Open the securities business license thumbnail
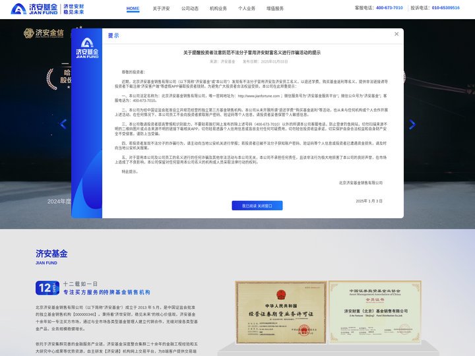 281,312
